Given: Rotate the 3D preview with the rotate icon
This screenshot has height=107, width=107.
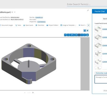Looking at the screenshot, I should (x=65, y=35).
